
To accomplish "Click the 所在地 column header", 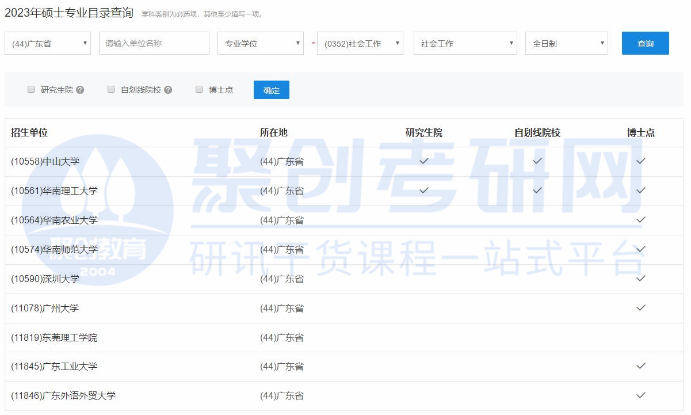I will (274, 132).
